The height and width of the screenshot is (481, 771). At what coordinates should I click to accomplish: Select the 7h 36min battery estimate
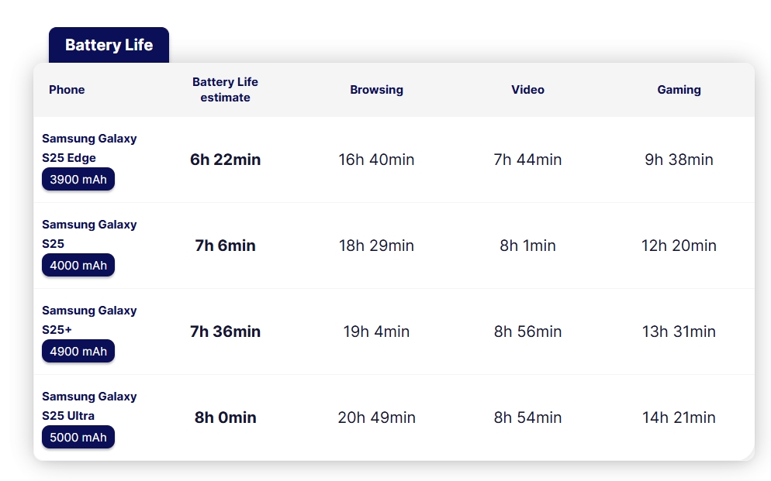point(225,332)
